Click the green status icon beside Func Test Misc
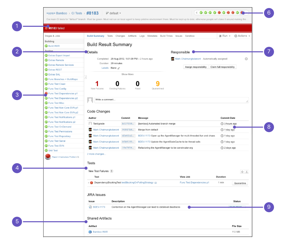 [x=46, y=103]
